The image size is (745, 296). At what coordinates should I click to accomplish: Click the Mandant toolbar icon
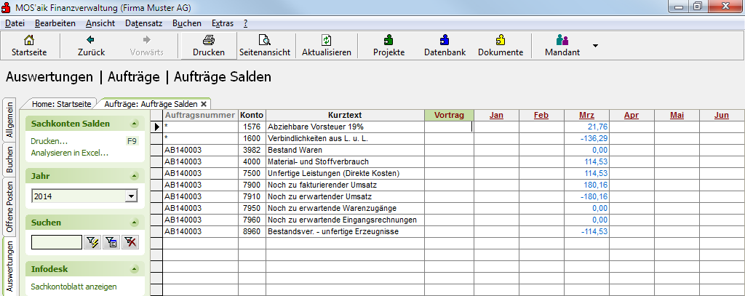click(x=562, y=40)
